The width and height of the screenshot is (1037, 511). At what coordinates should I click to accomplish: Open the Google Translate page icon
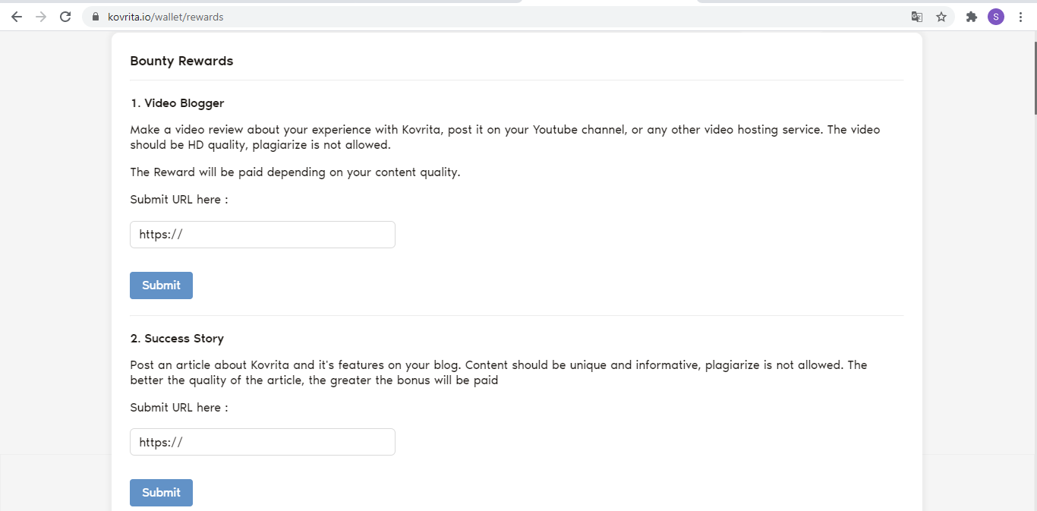(917, 17)
